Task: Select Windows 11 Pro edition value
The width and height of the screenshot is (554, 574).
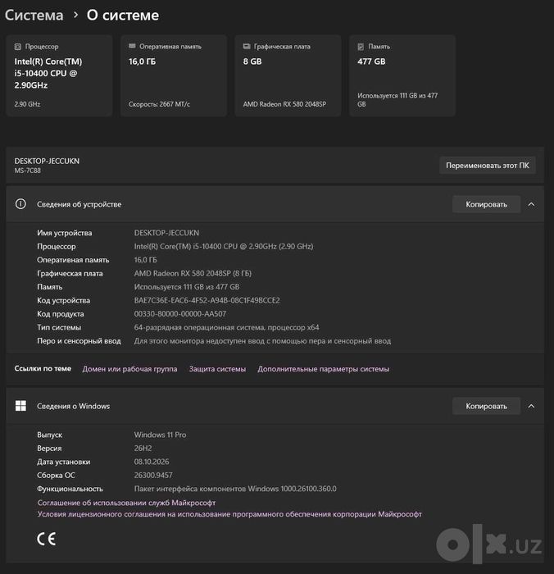Action: point(160,435)
